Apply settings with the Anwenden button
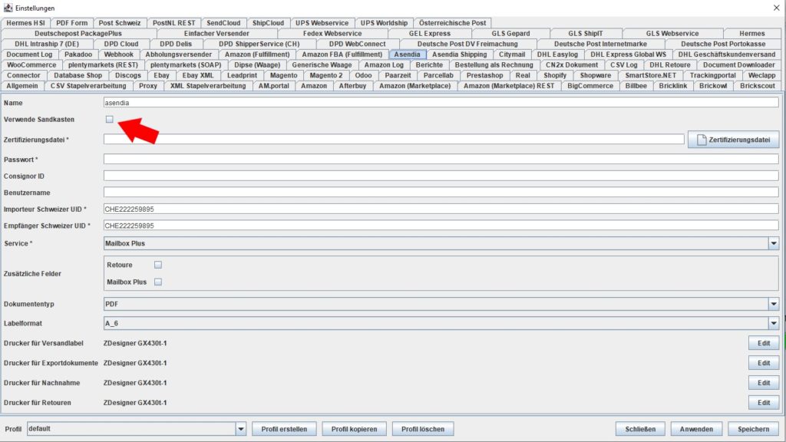The width and height of the screenshot is (786, 442). 696,429
